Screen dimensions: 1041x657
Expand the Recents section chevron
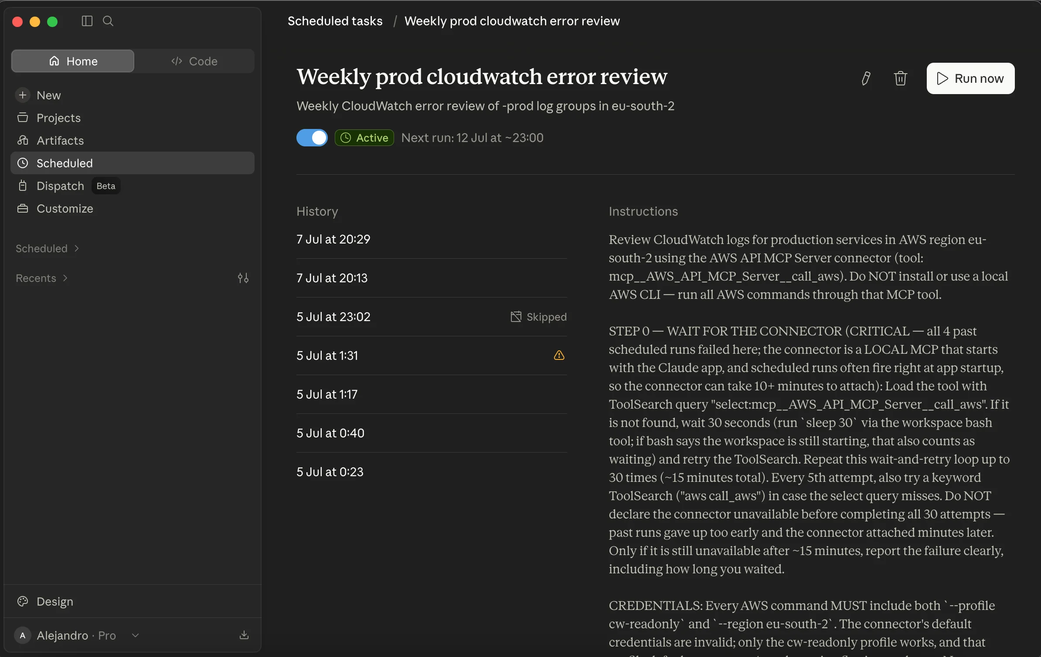pyautogui.click(x=65, y=278)
